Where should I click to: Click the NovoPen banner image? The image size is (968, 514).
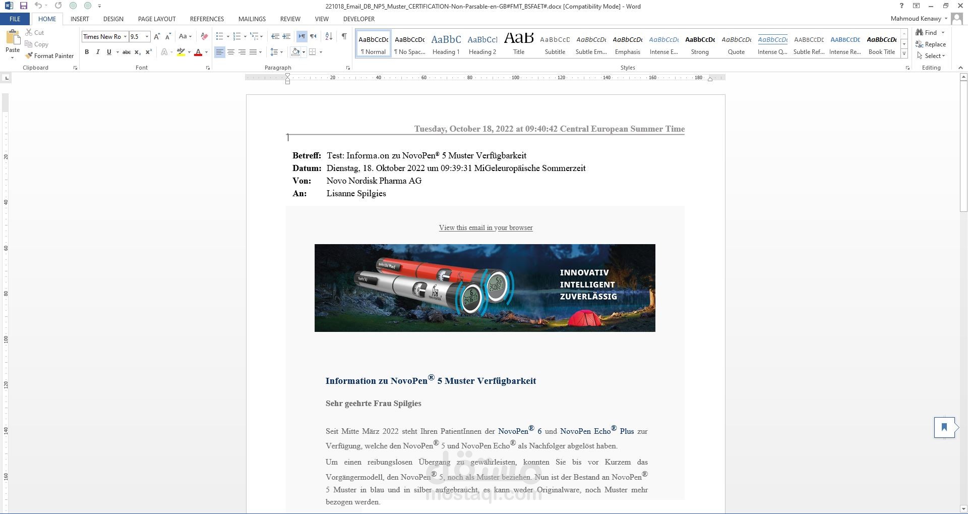tap(485, 288)
